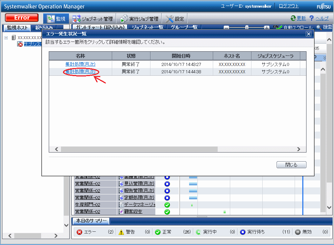The height and width of the screenshot is (245, 334).
Task: Open 集計処理(月次) link started at 14:43:27
Action: [x=80, y=64]
